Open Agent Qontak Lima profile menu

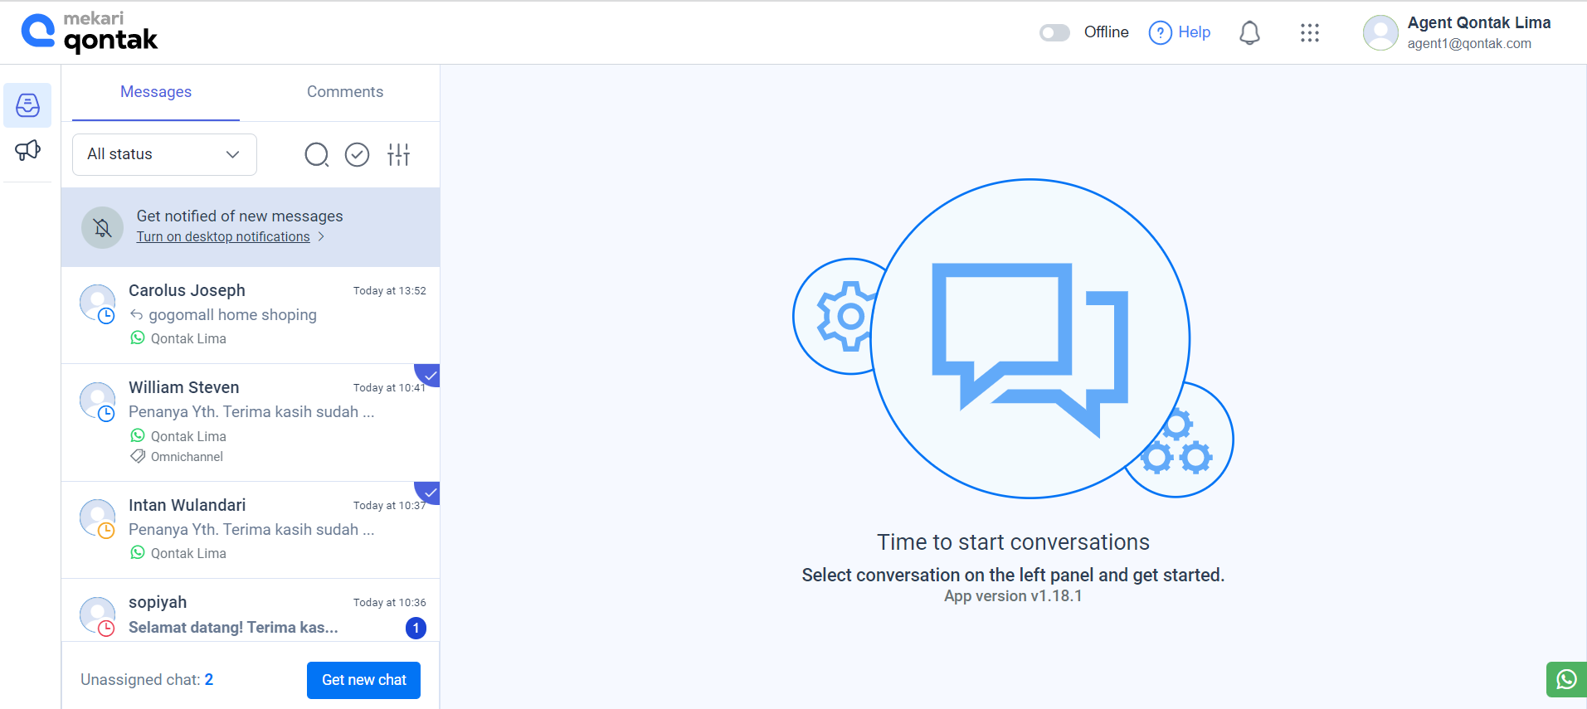[x=1458, y=32]
